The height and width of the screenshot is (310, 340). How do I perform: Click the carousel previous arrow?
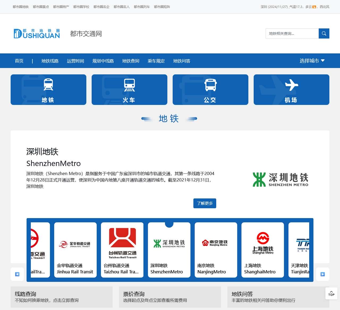[x=17, y=274]
